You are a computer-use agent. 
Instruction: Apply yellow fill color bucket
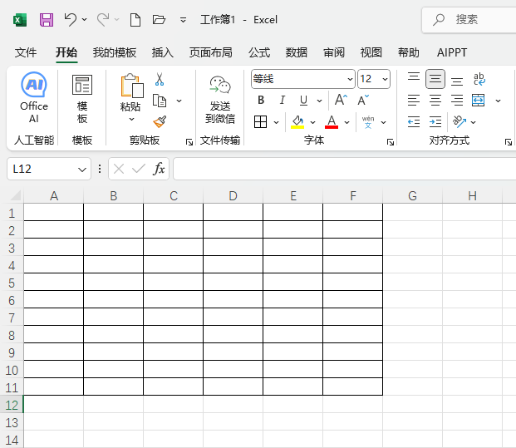(x=297, y=122)
